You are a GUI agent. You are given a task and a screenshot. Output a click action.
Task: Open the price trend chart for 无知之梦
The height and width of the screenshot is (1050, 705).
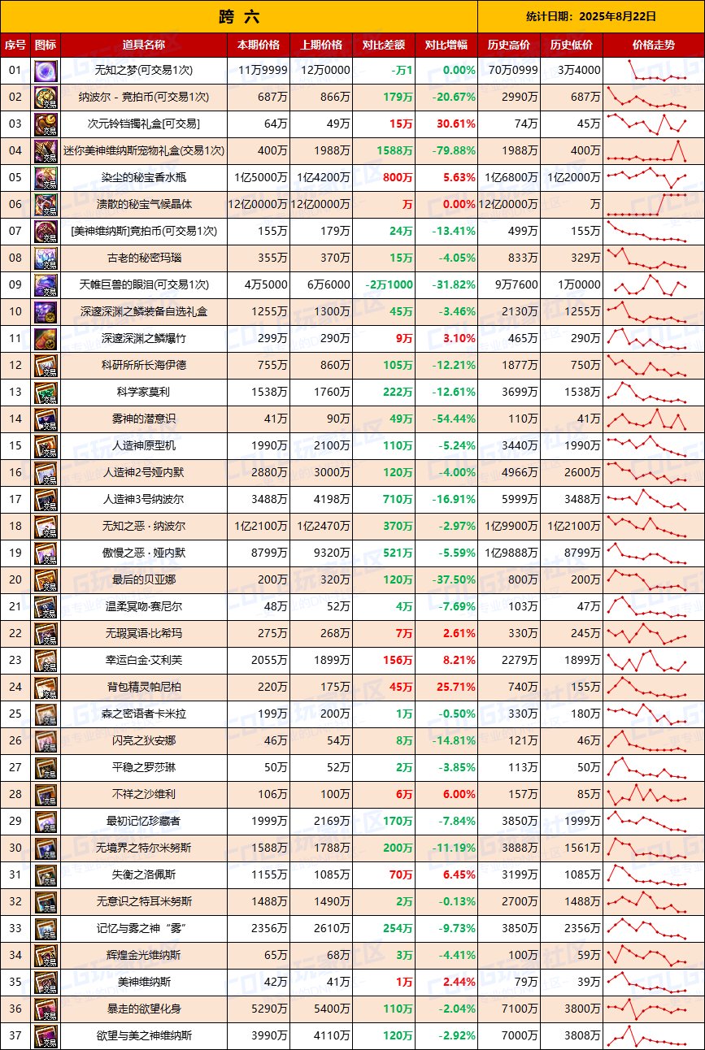pyautogui.click(x=653, y=71)
